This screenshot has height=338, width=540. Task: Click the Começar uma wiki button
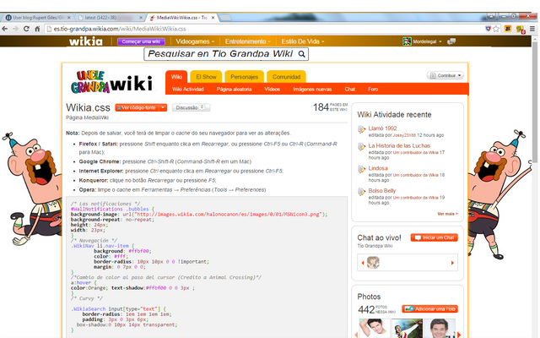click(141, 41)
